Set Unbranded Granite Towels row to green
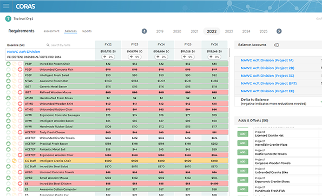 8,138
